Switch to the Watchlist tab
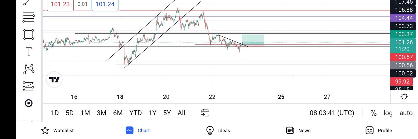The width and height of the screenshot is (418, 139). coord(57,130)
